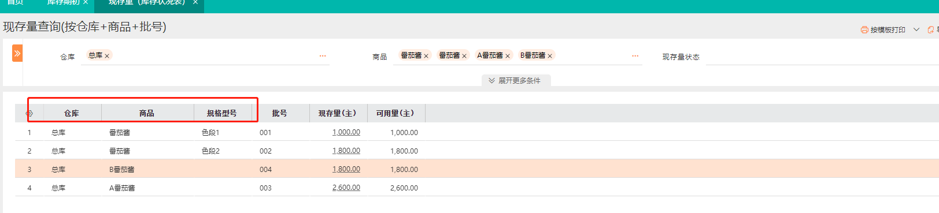This screenshot has width=939, height=213.
Task: Click the column settings icon in table header
Action: [29, 113]
